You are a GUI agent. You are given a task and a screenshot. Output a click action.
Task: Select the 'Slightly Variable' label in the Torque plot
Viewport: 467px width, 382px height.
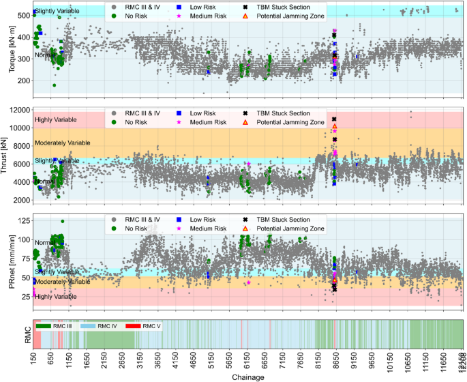click(x=56, y=12)
